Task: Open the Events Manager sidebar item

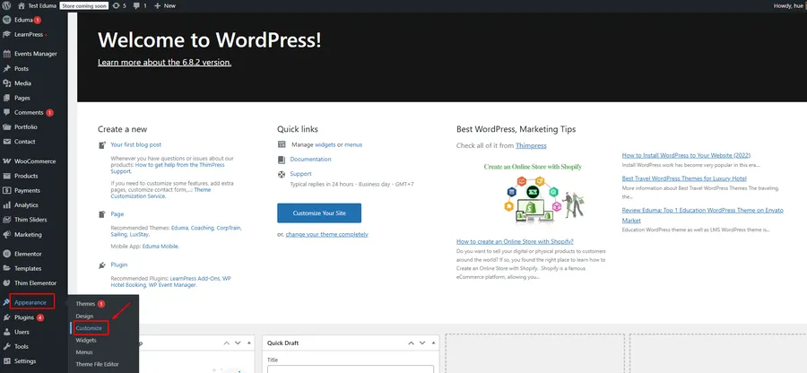Action: click(x=35, y=54)
